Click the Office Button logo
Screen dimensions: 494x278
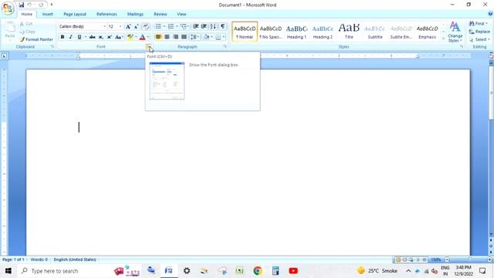8,8
